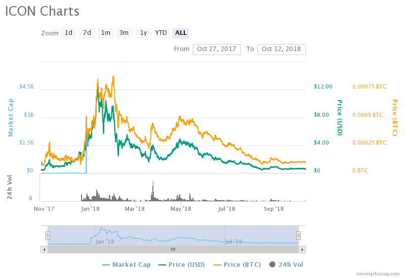This screenshot has height=278, width=405.
Task: Click the horizontal scrollbar thumb grip
Action: tap(173, 249)
